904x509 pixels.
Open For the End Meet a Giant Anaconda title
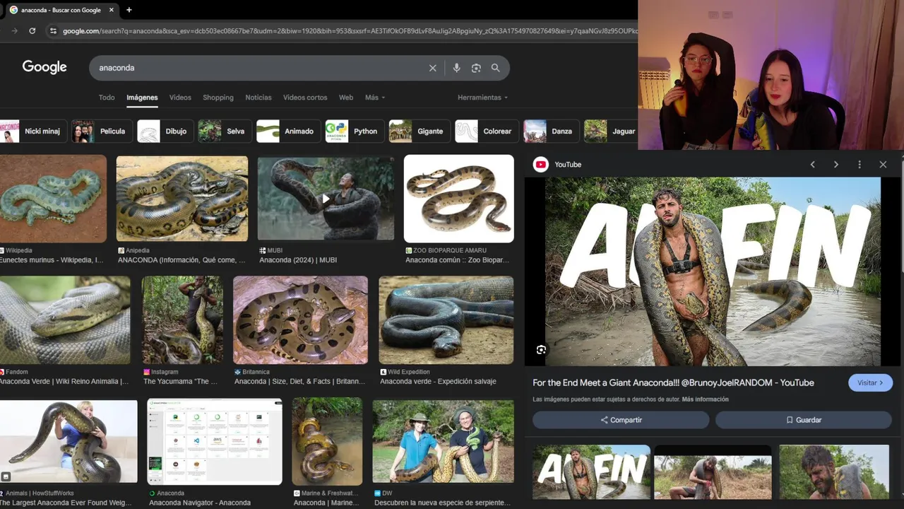(673, 382)
